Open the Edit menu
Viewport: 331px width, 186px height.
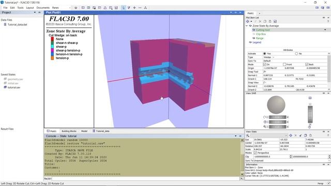12,8
